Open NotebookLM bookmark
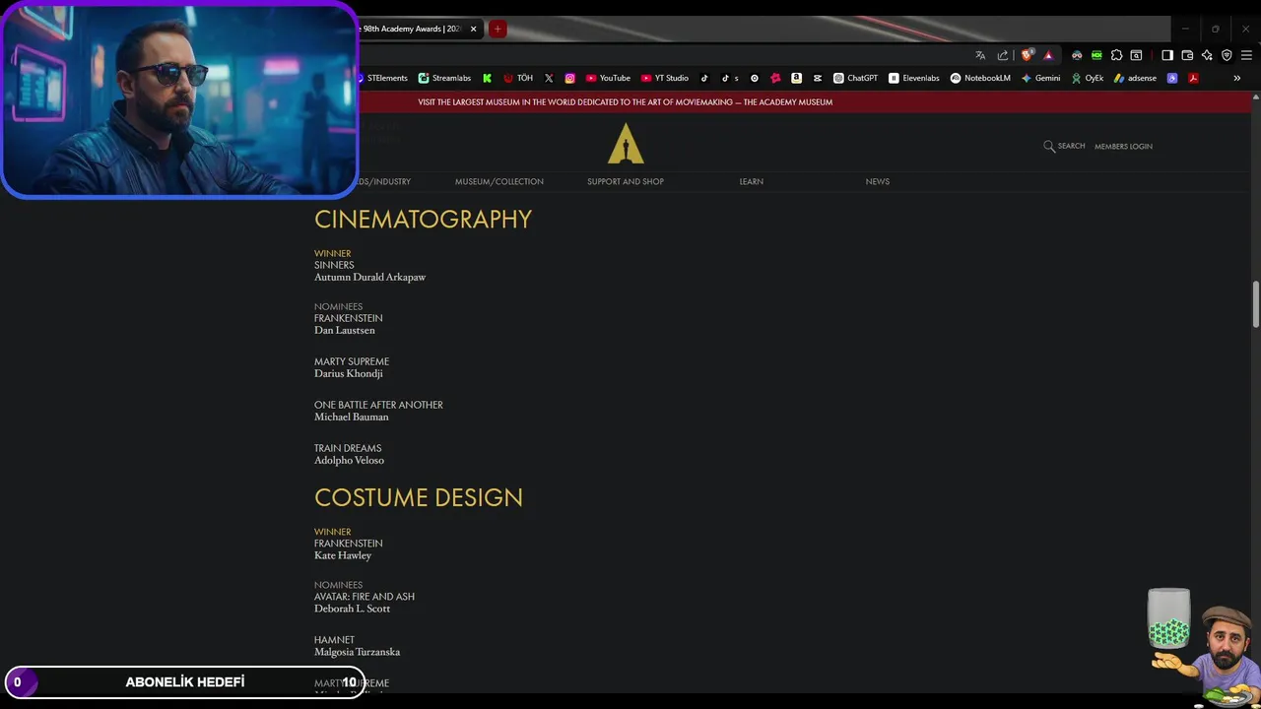 coord(980,78)
